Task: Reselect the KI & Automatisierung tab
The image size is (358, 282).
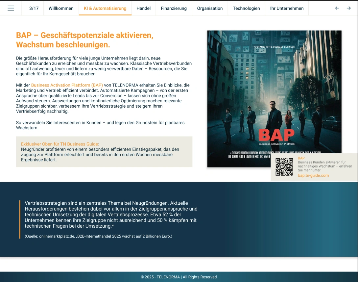Action: 105,8
